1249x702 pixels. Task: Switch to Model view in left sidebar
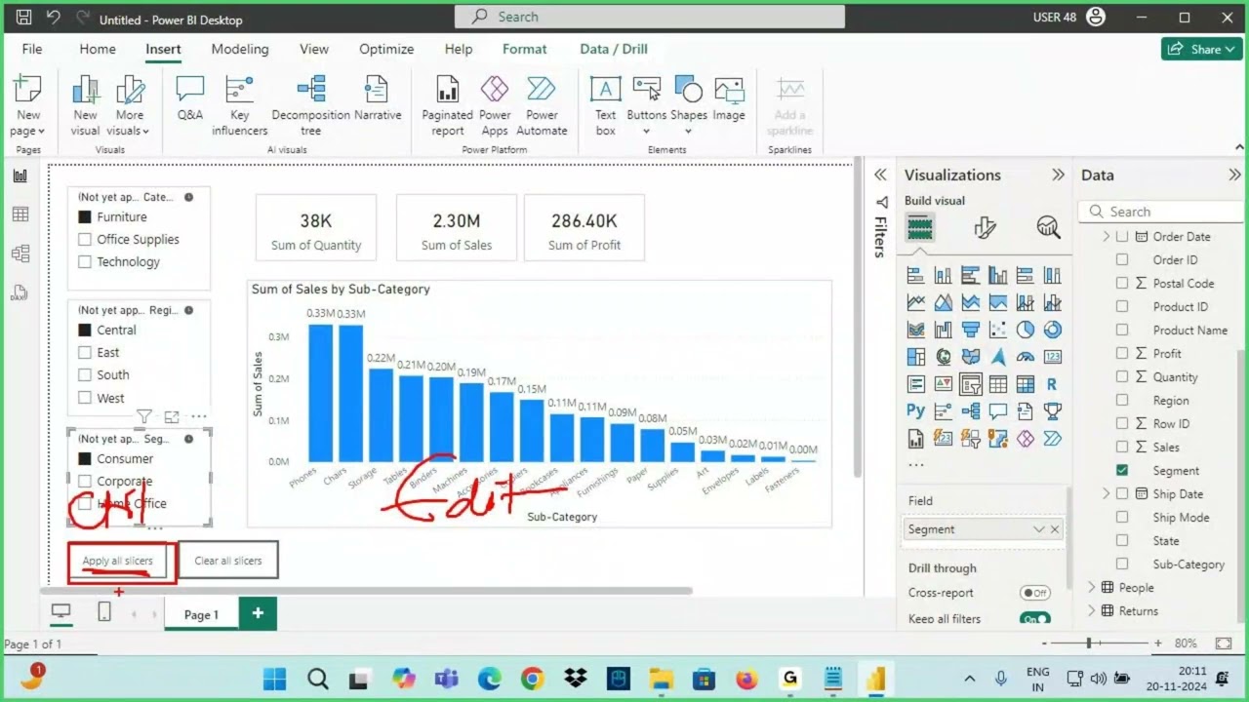coord(20,253)
